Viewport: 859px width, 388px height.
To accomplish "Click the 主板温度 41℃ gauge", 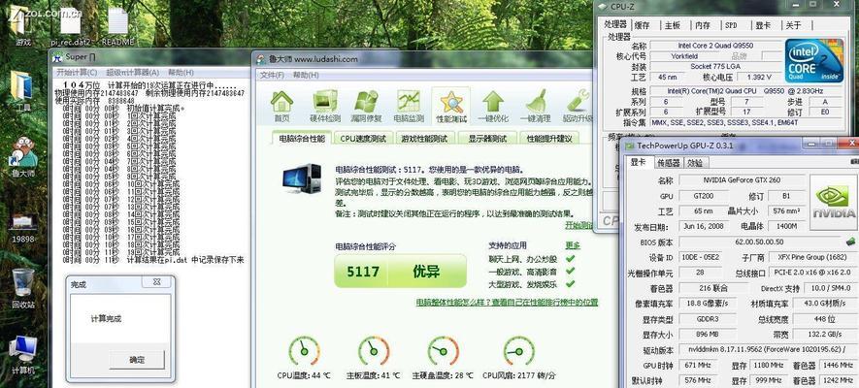I will pyautogui.click(x=374, y=351).
